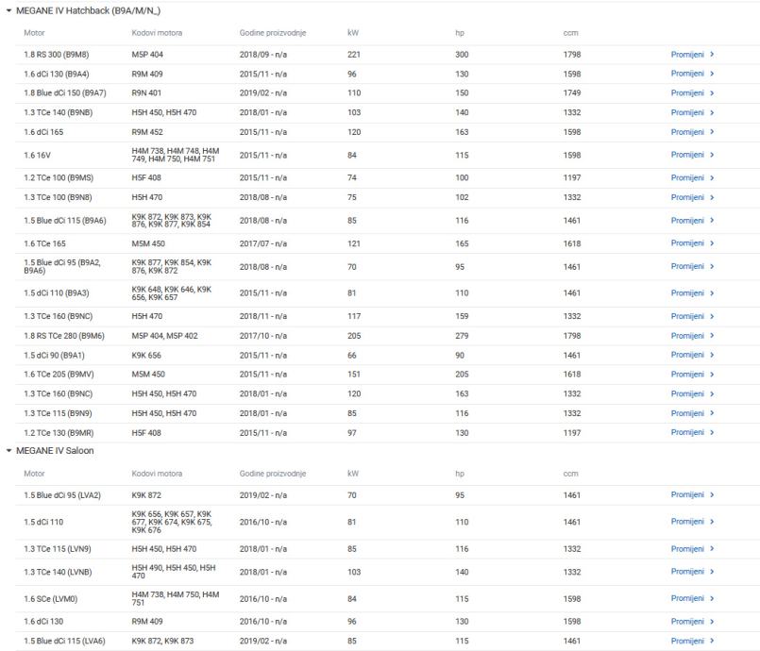This screenshot has width=760, height=651.
Task: Select the K9K 872, K9K 873 engine codes
Action: click(162, 641)
